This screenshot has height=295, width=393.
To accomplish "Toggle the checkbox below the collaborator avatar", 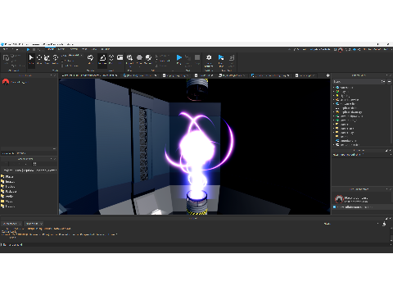I will click(x=334, y=207).
